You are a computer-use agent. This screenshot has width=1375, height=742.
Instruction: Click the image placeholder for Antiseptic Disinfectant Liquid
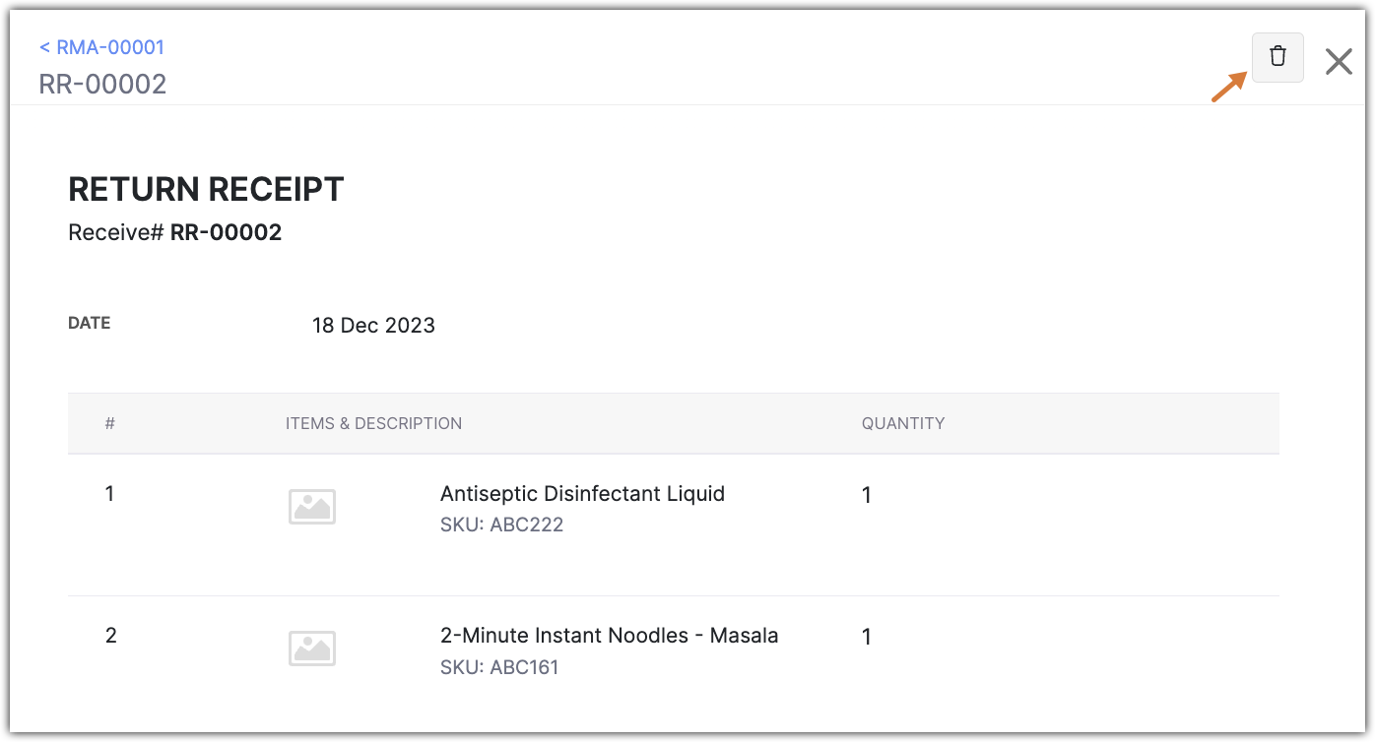tap(312, 507)
